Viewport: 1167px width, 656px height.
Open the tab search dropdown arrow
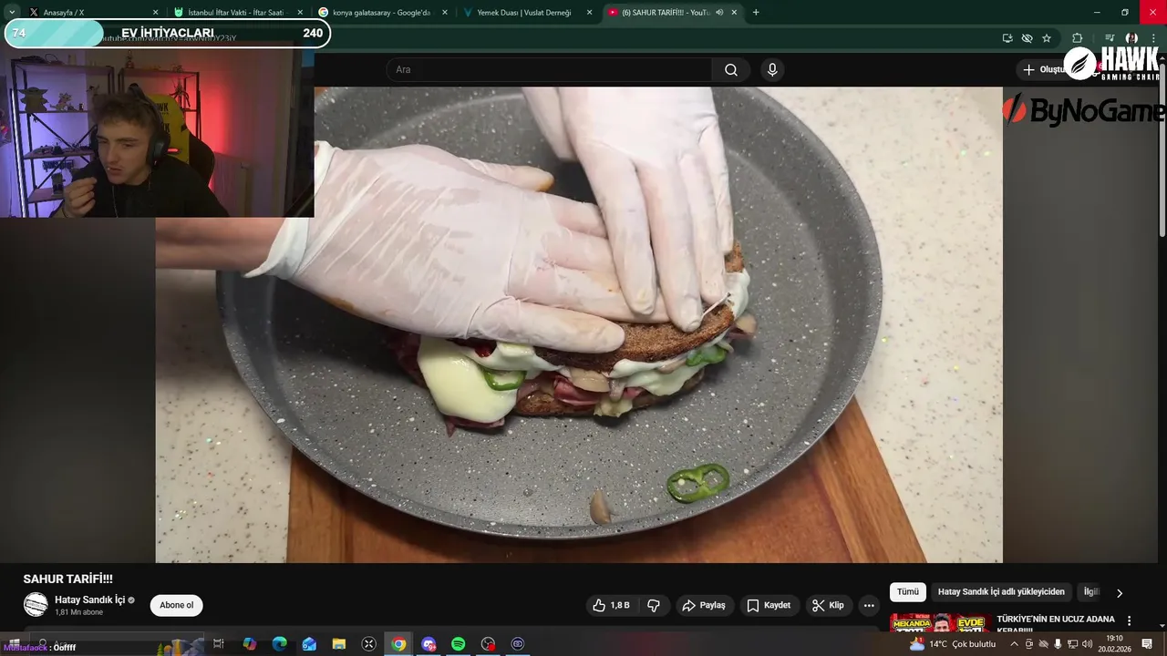[12, 13]
